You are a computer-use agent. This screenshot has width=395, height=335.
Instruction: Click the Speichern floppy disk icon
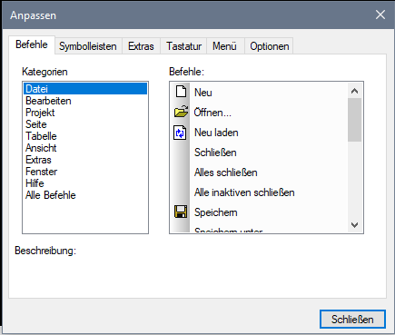tap(181, 212)
